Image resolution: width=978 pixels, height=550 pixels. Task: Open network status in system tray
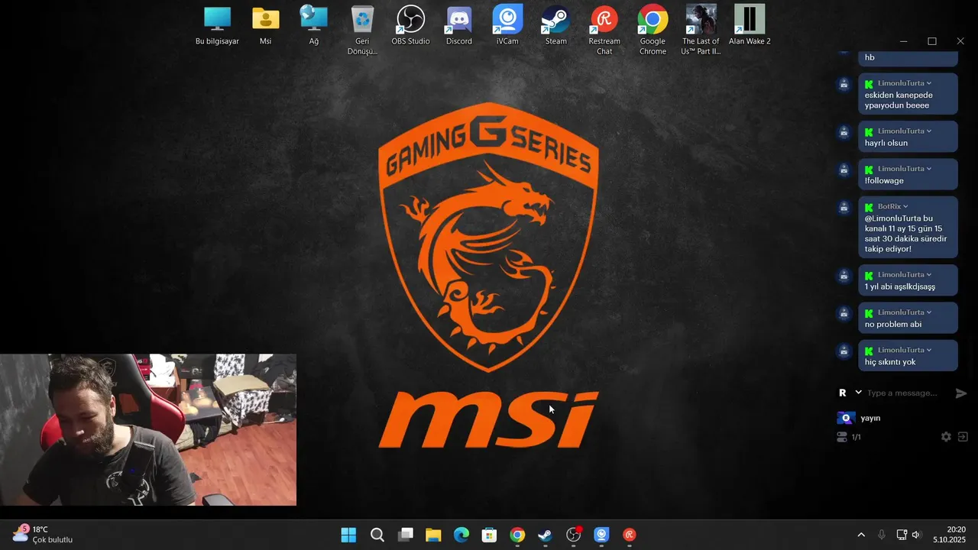[x=902, y=535]
